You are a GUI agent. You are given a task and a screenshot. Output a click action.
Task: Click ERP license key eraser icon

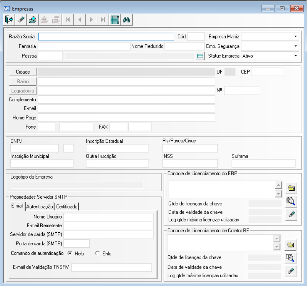pos(291,214)
